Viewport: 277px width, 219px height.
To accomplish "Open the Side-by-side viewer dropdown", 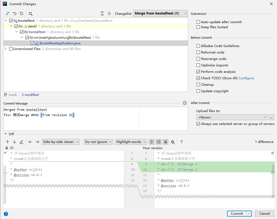I will tap(61, 142).
